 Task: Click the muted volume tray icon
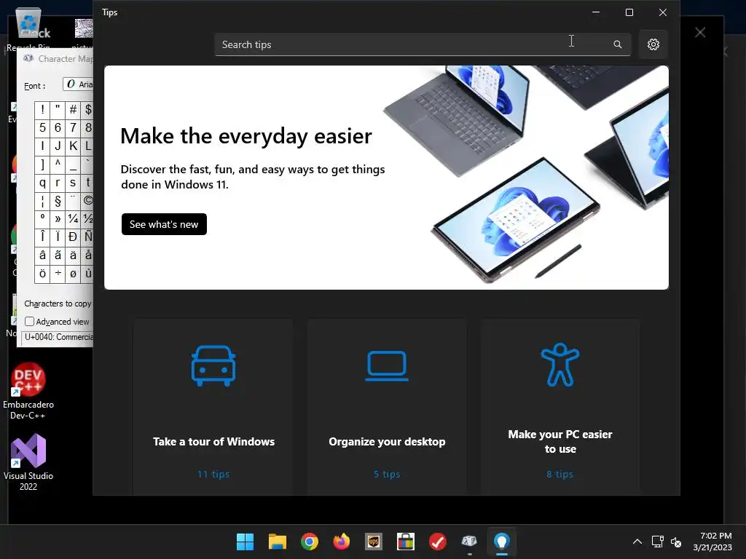point(676,542)
